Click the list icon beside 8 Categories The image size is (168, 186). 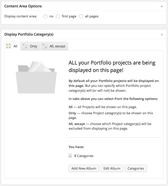pyautogui.click(x=70, y=156)
